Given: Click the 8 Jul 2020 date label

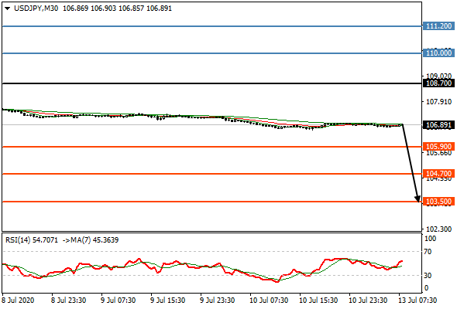Looking at the screenshot, I should [x=18, y=300].
